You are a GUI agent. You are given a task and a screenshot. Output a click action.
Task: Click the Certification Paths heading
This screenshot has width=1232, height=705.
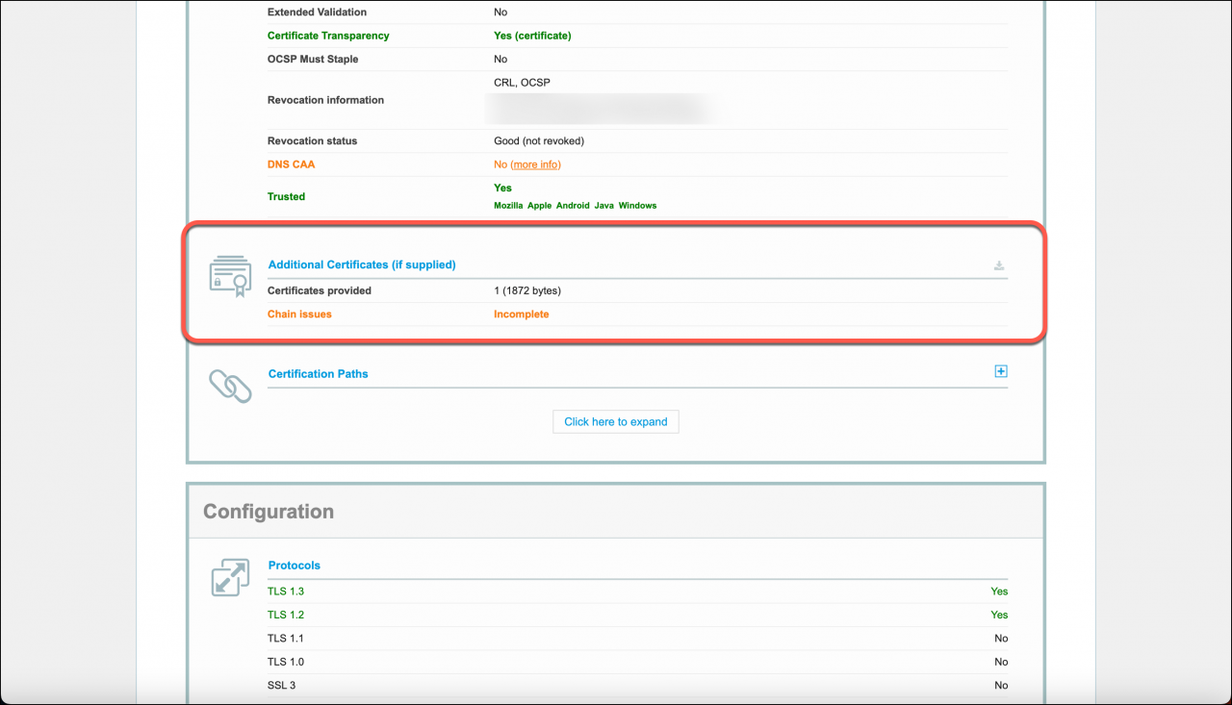click(319, 374)
